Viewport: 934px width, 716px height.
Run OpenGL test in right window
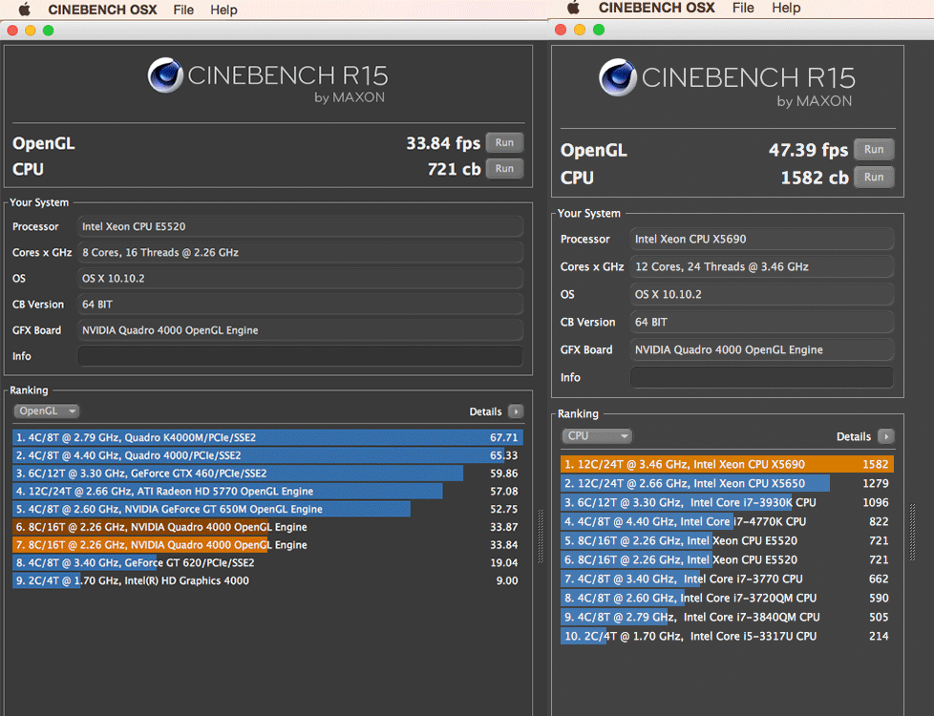click(874, 150)
